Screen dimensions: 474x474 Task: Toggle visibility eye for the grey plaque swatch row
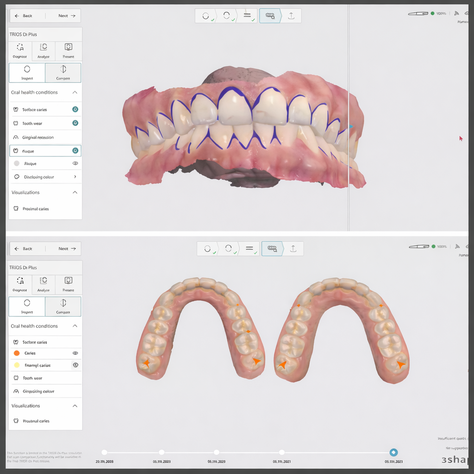pyautogui.click(x=75, y=163)
